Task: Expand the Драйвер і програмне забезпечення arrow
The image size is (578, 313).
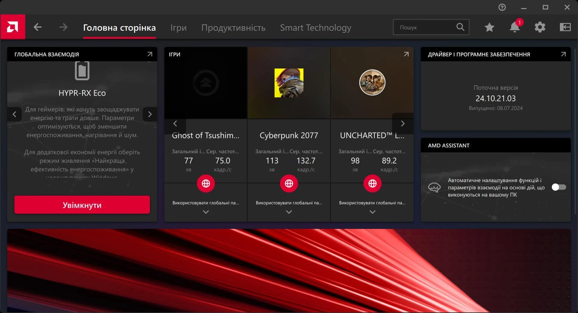Action: click(x=563, y=54)
